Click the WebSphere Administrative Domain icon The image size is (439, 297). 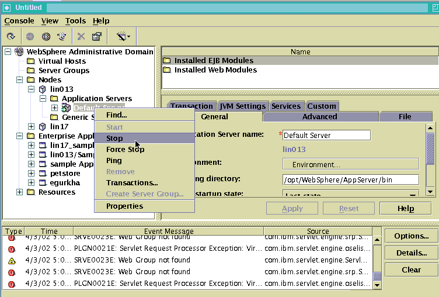coord(19,51)
